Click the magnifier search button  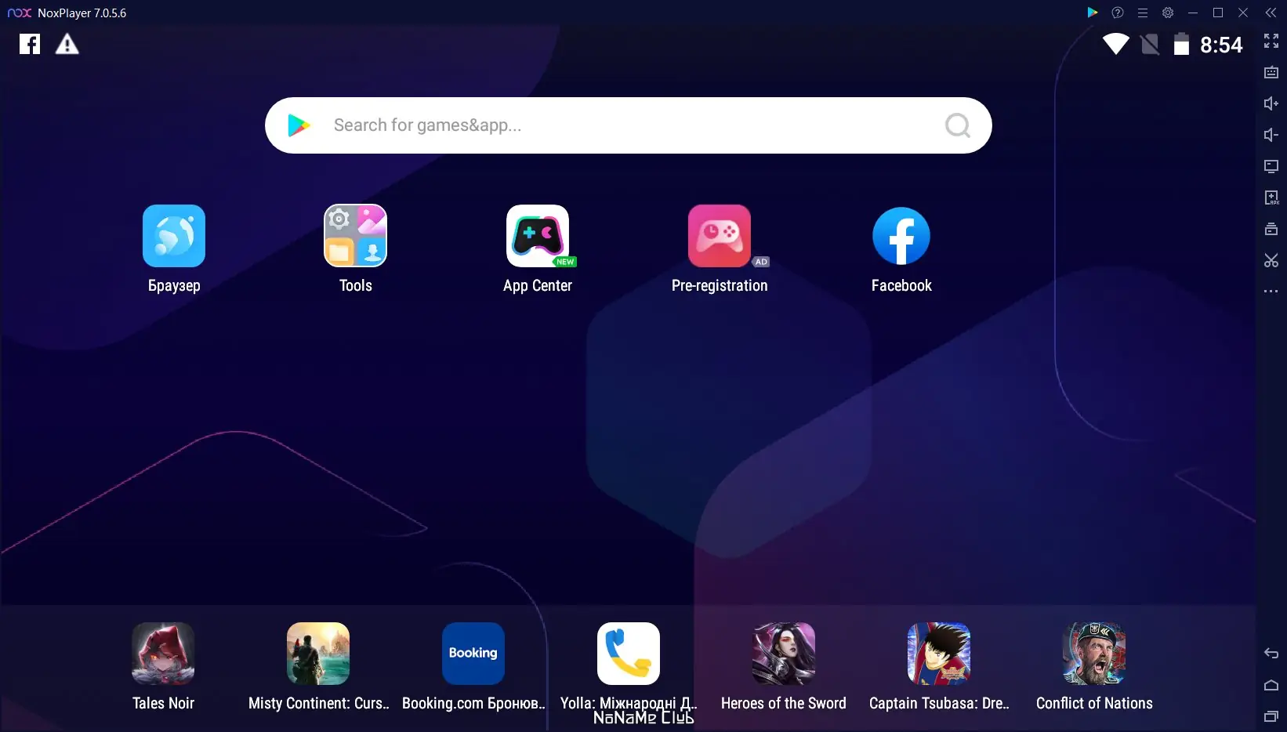957,125
